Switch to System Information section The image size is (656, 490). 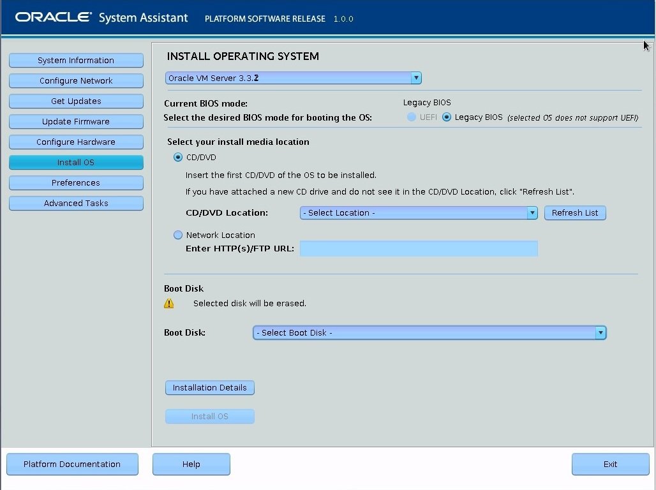(76, 60)
